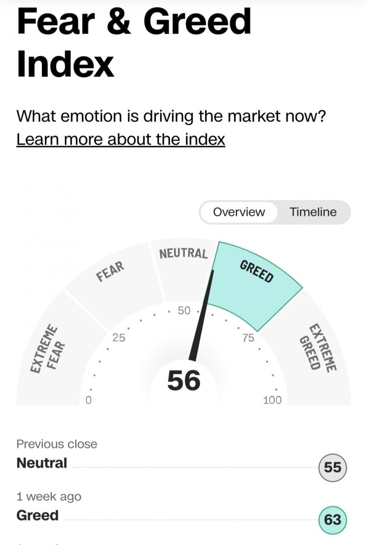Click the Fear & Greed Index heading
The width and height of the screenshot is (367, 545).
134,42
